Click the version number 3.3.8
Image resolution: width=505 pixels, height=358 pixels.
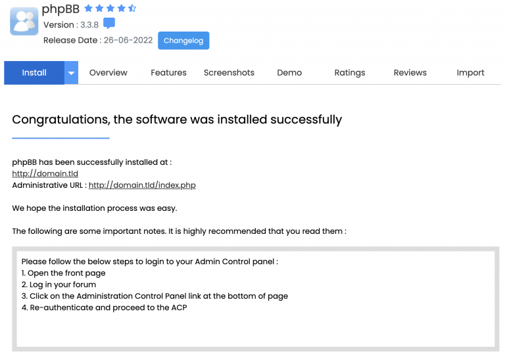tap(88, 25)
